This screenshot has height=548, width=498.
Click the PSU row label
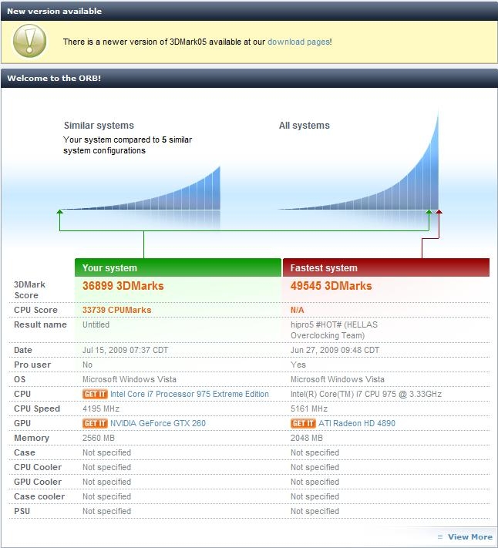pos(22,511)
